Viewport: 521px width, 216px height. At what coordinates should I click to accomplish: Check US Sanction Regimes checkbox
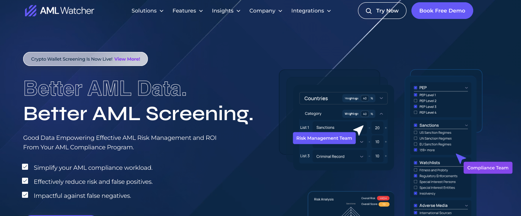point(416,133)
